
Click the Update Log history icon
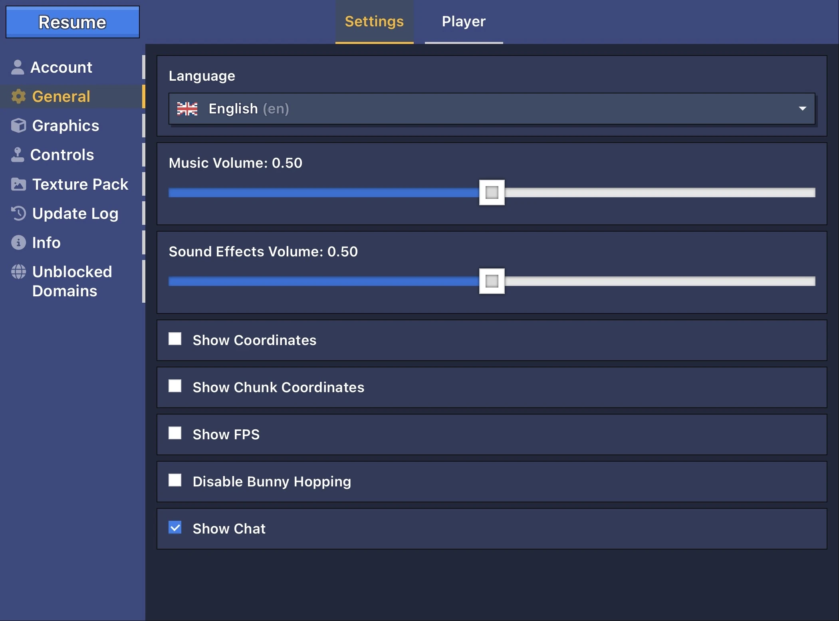coord(18,213)
